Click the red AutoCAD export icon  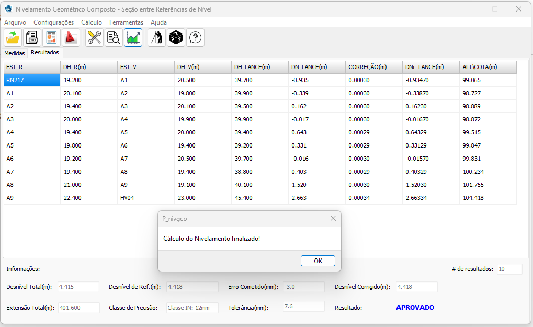[x=71, y=37]
